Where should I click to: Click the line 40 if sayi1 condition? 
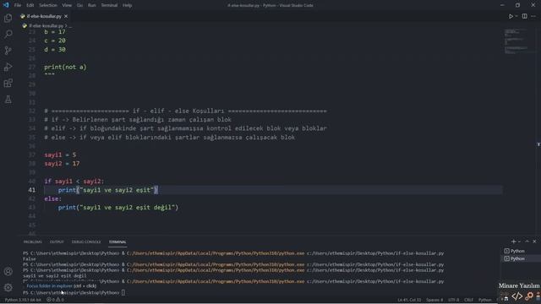coord(74,182)
